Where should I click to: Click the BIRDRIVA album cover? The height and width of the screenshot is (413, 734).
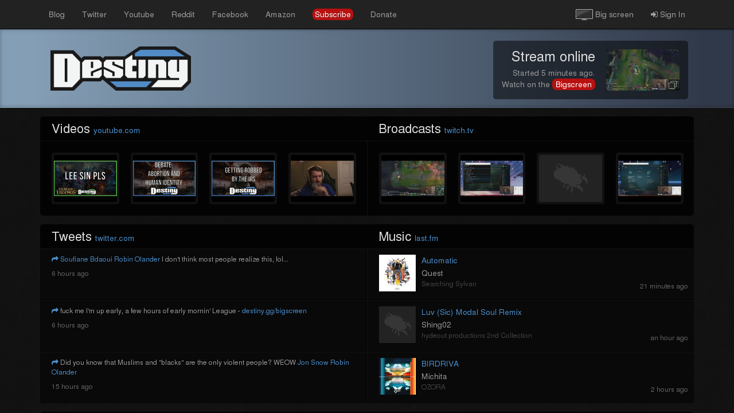pos(397,376)
